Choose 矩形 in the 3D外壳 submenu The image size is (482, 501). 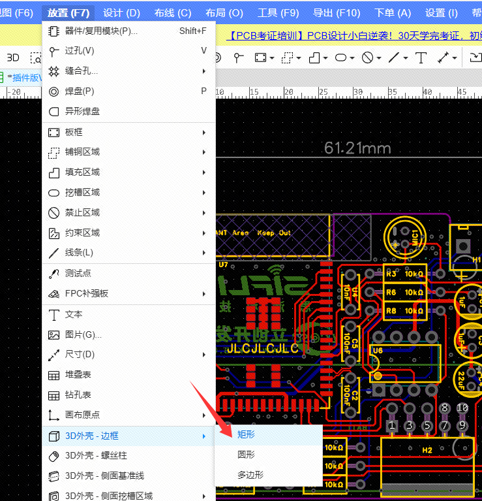click(246, 434)
